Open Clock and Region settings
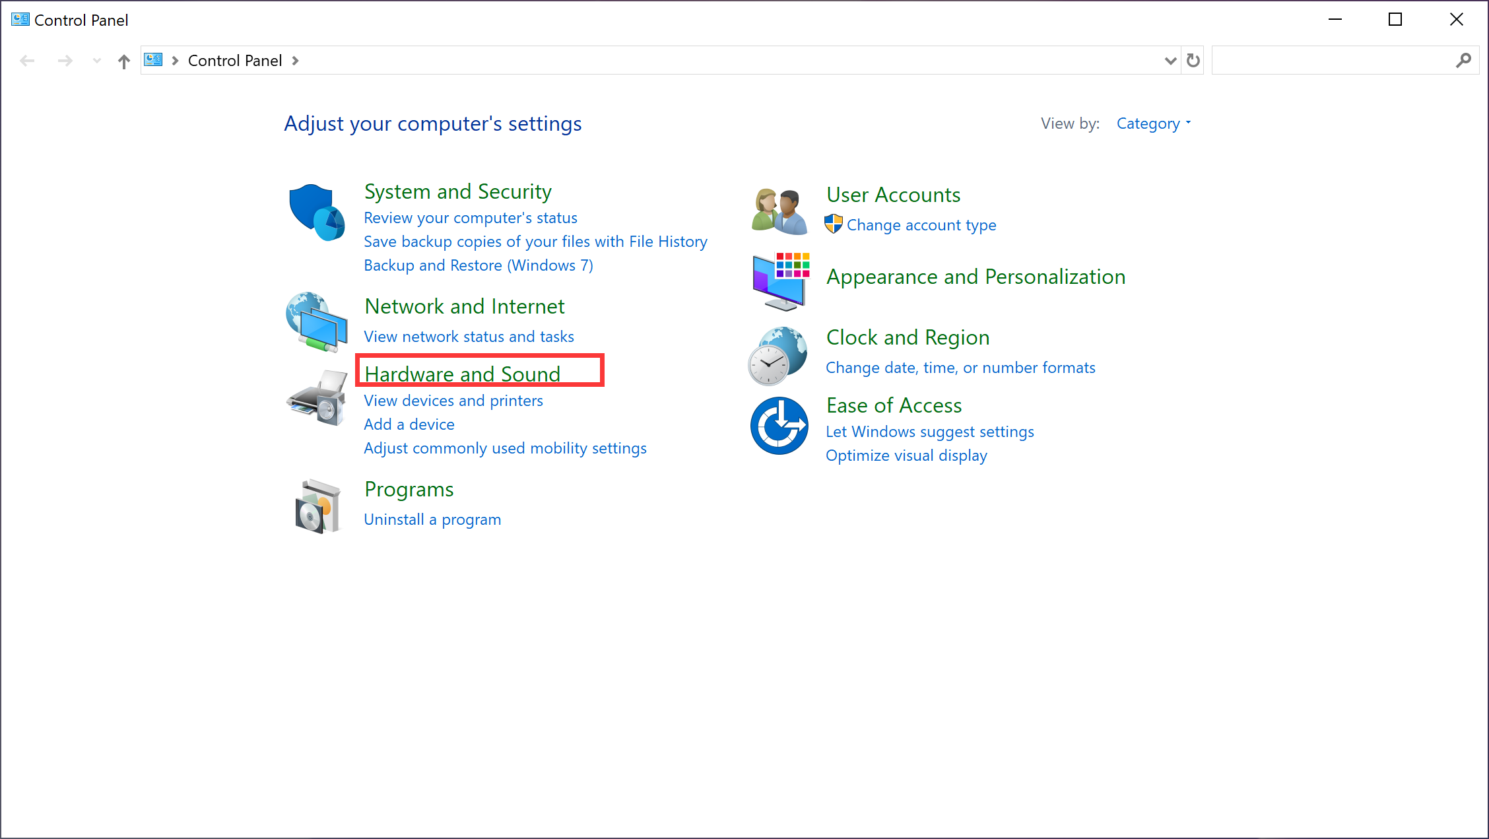The height and width of the screenshot is (839, 1489). pos(907,337)
